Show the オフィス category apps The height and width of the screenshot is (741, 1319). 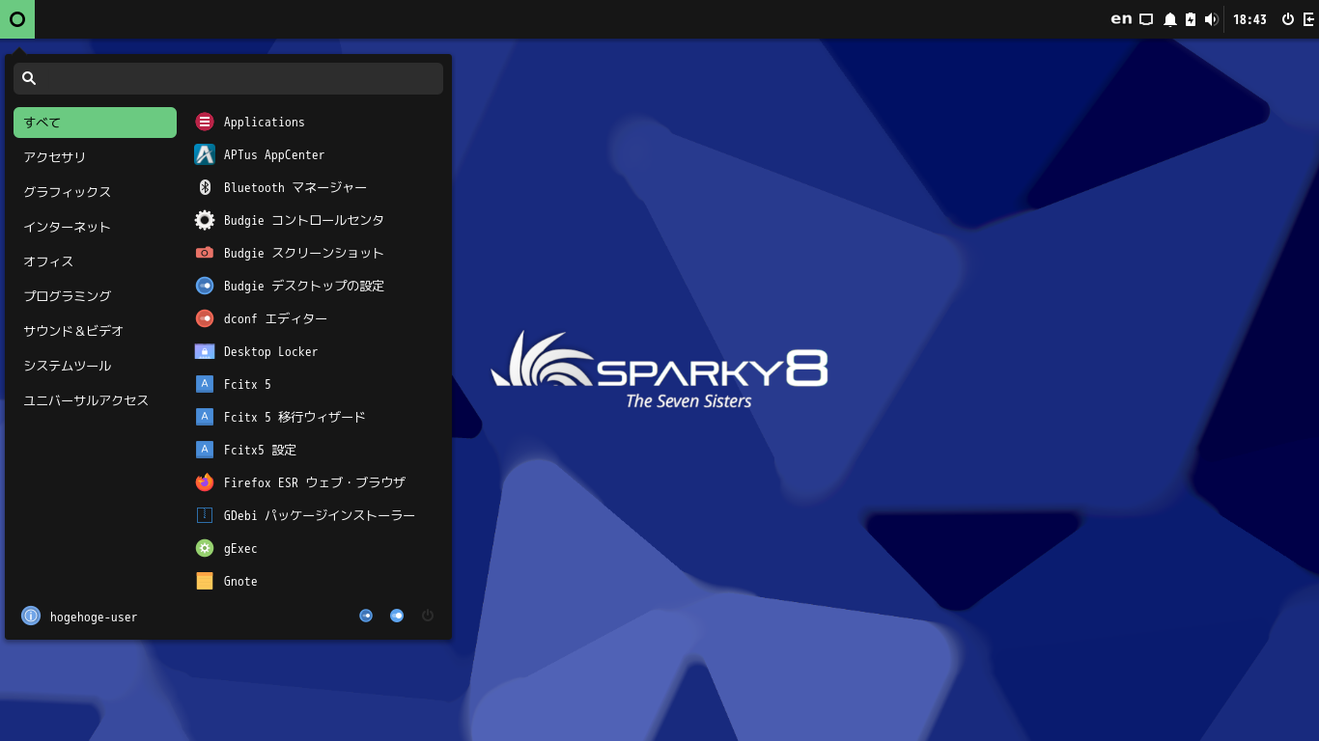(95, 261)
